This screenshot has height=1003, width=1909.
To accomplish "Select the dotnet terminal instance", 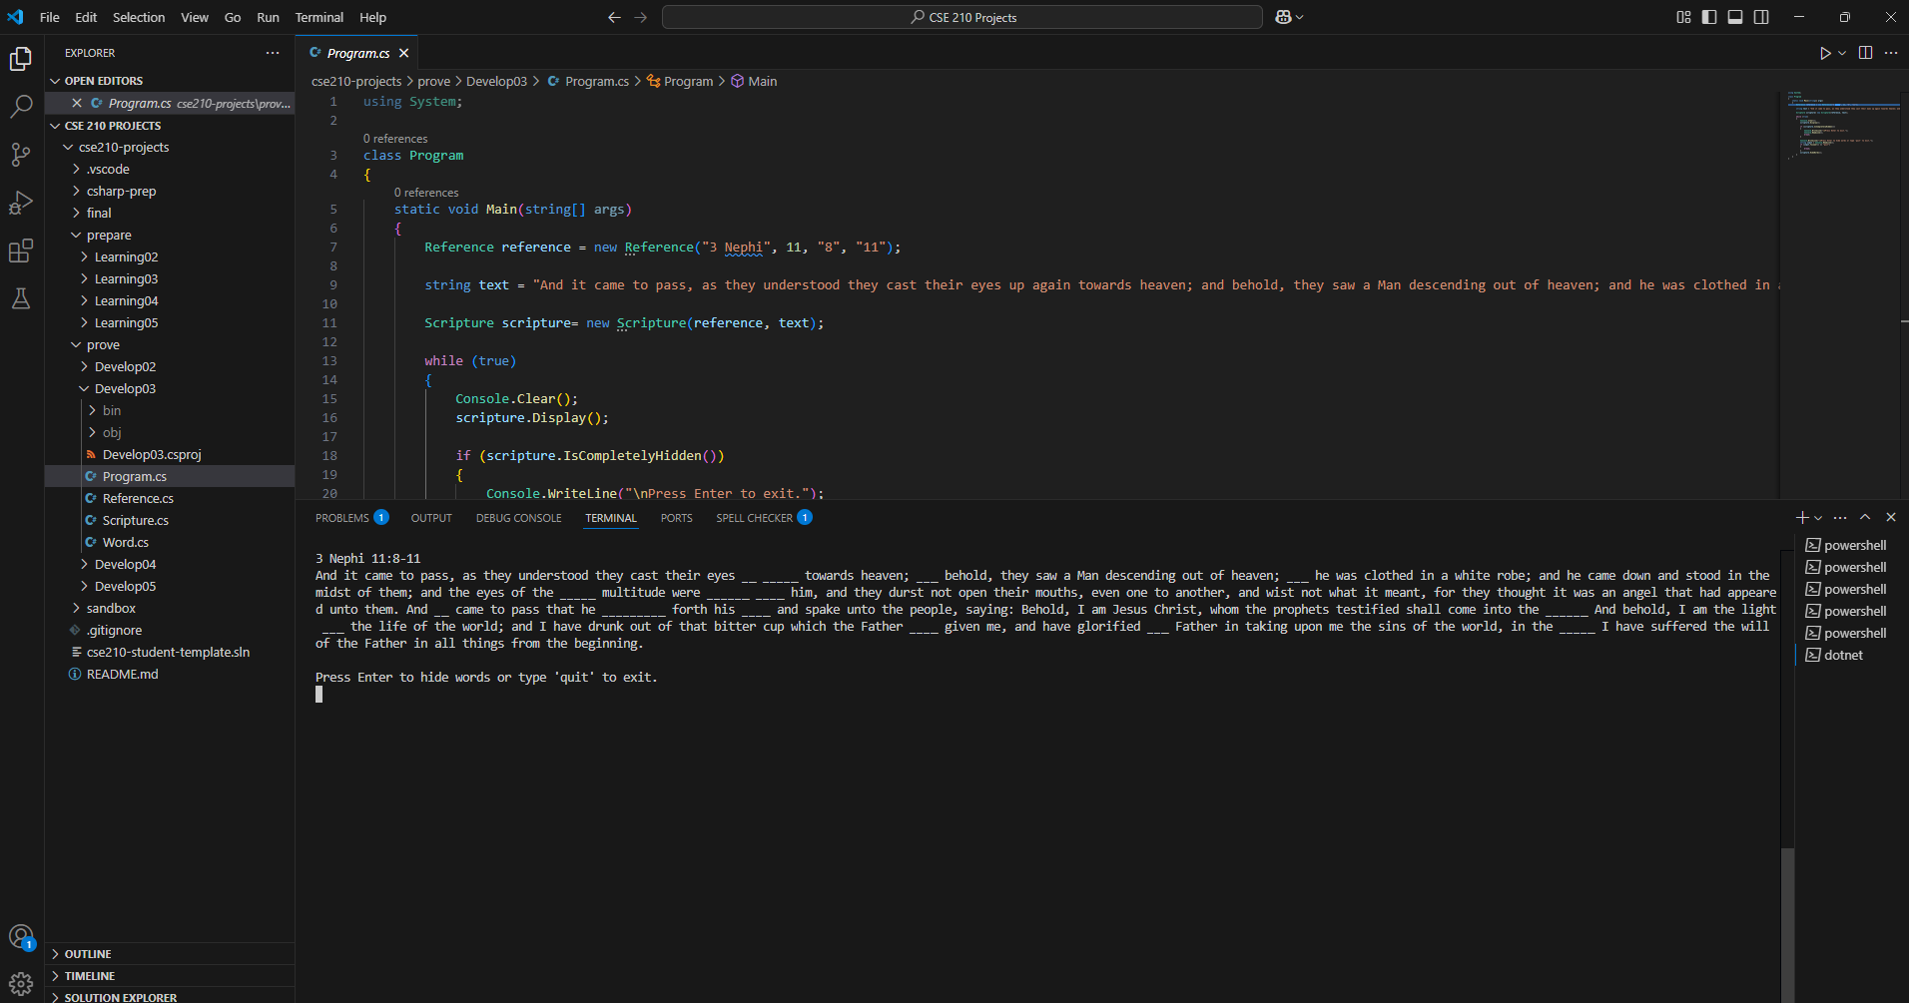I will (1842, 655).
